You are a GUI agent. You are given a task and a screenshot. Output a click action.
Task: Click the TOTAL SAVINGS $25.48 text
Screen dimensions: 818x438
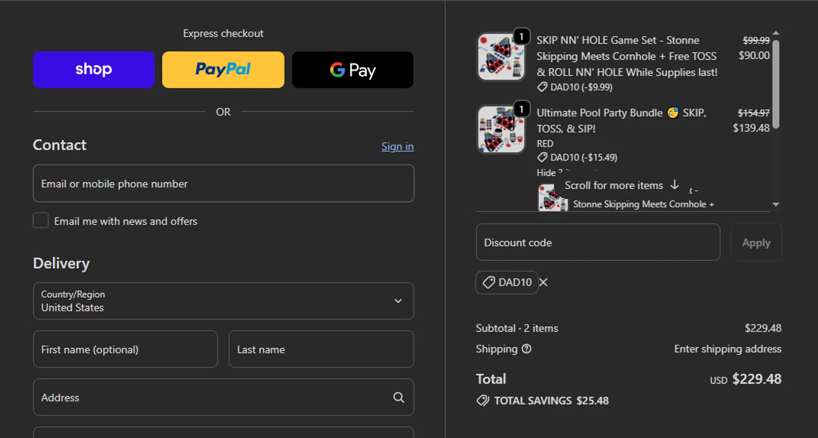coord(551,400)
